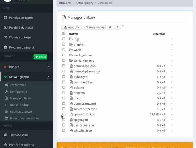
Task: Go to Kopie zapasowe in sidebar
Action: (x=21, y=112)
